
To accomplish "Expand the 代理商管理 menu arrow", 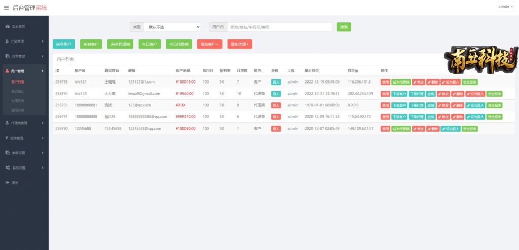I will (x=43, y=123).
